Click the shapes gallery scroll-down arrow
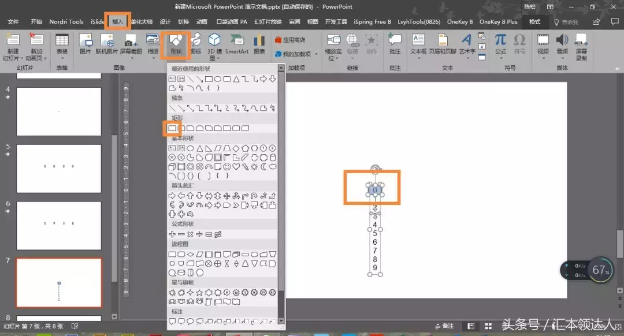Image resolution: width=624 pixels, height=336 pixels. coord(281,320)
